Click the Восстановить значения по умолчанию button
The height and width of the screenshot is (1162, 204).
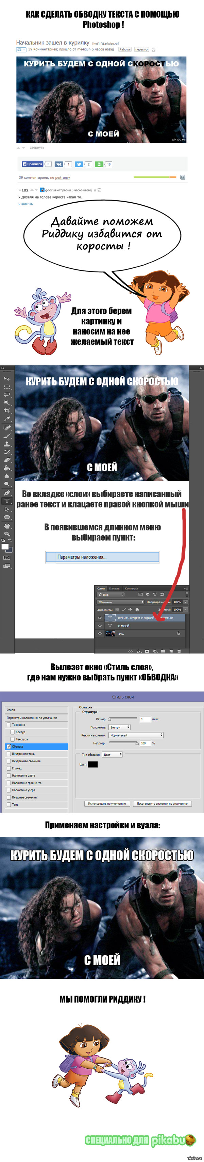coord(163,803)
